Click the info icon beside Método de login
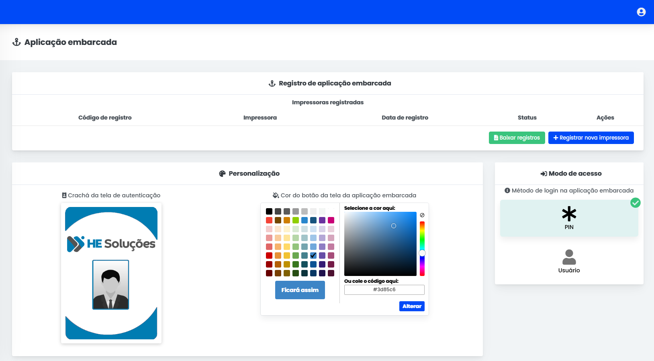Viewport: 654px width, 361px height. pyautogui.click(x=507, y=191)
